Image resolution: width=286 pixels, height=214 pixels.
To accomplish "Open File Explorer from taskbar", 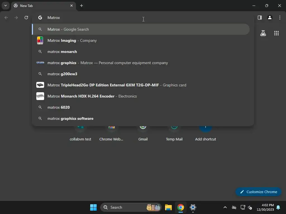I will [x=168, y=207].
